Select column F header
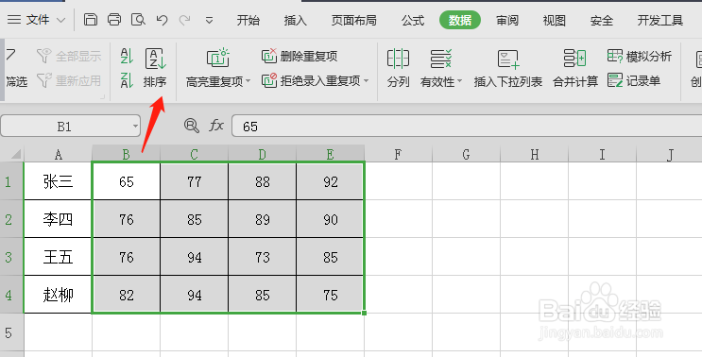702x357 pixels. click(398, 154)
